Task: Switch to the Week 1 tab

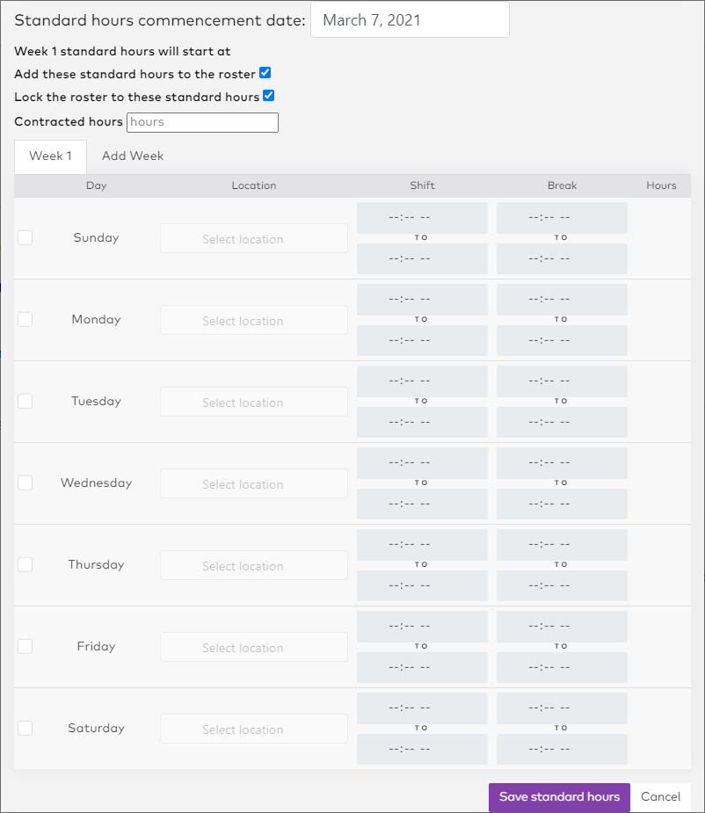Action: click(50, 156)
